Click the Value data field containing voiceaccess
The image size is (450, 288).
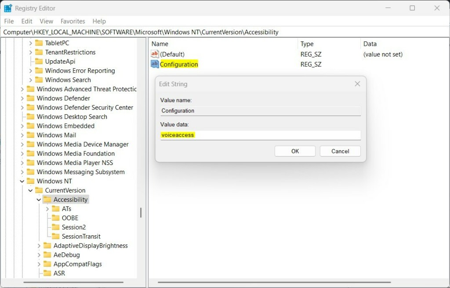click(x=260, y=135)
